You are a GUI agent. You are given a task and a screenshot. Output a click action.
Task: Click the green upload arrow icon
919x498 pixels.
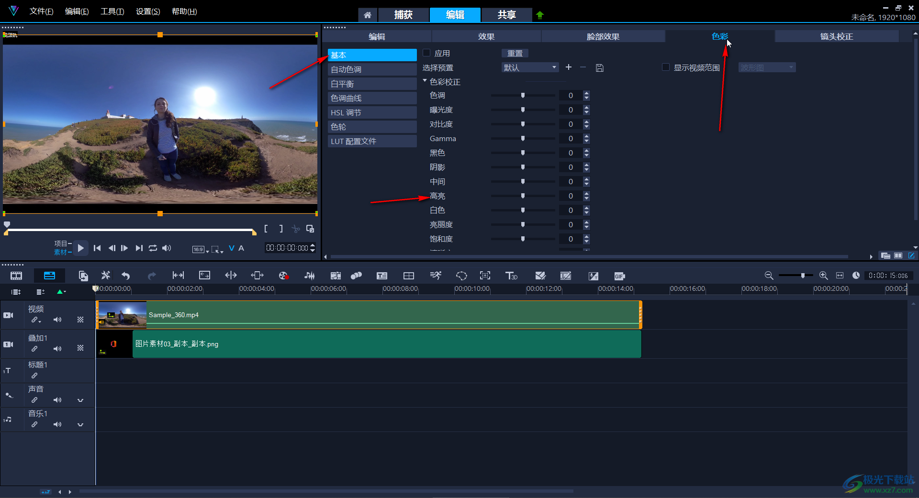540,15
